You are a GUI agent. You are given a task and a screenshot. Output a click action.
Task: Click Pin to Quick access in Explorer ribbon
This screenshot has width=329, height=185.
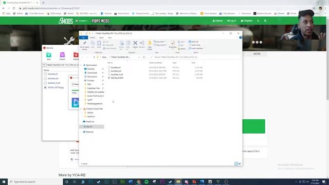(x=84, y=45)
